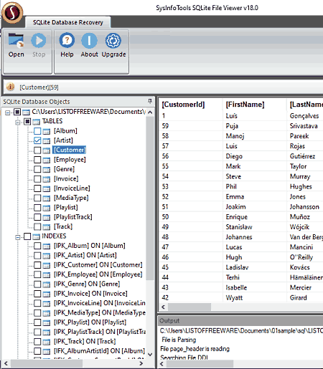323x369 pixels.
Task: Click index icon for [IPK_Artist] ON [Artist]
Action: click(47, 256)
